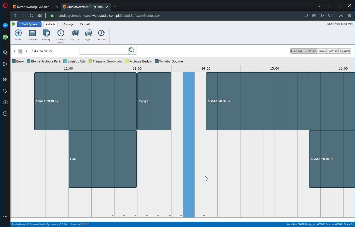Switch to Demo Awizacje VSS.net browser tab
Screen dimensions: 355x227
click(x=35, y=7)
